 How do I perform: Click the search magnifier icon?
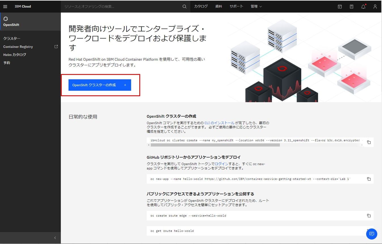(x=184, y=6)
